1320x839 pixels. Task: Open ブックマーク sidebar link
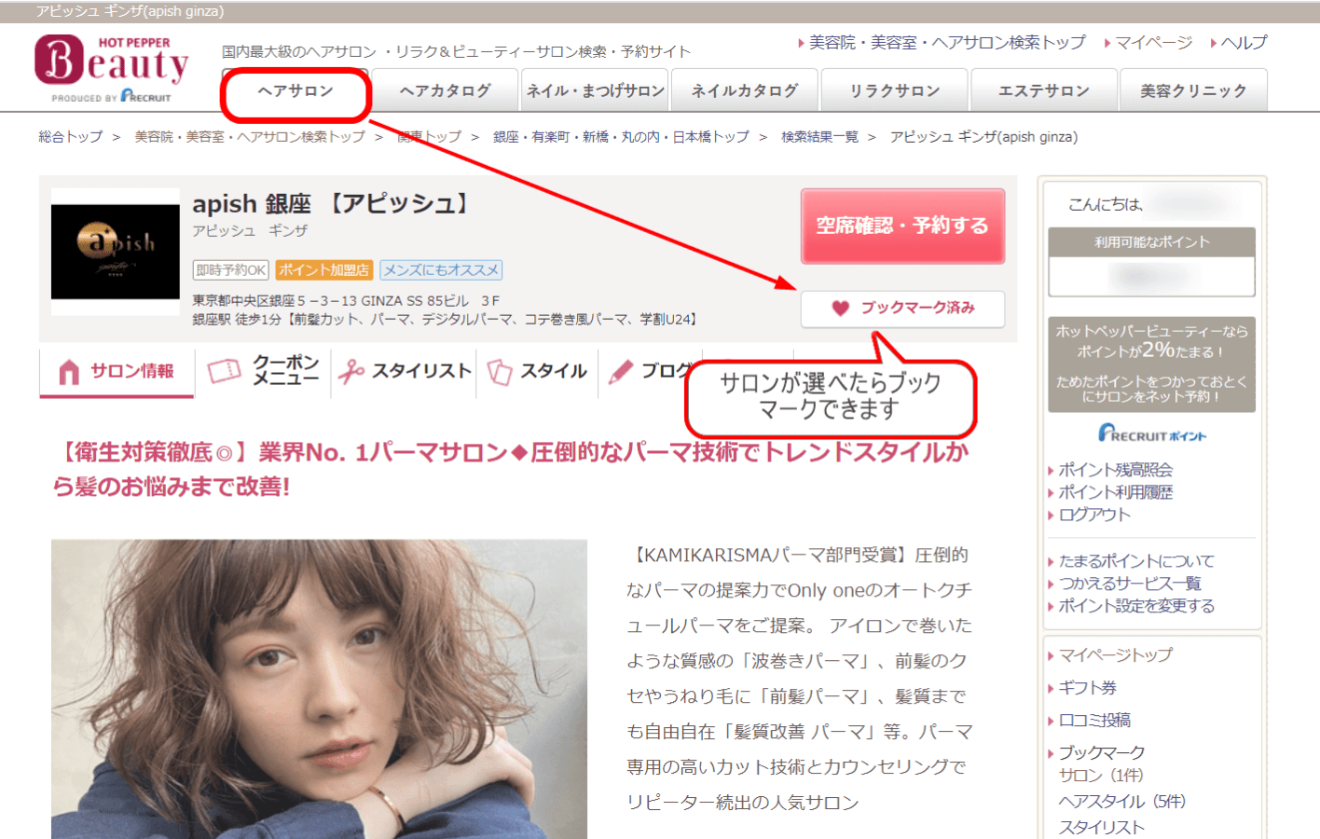click(1102, 753)
